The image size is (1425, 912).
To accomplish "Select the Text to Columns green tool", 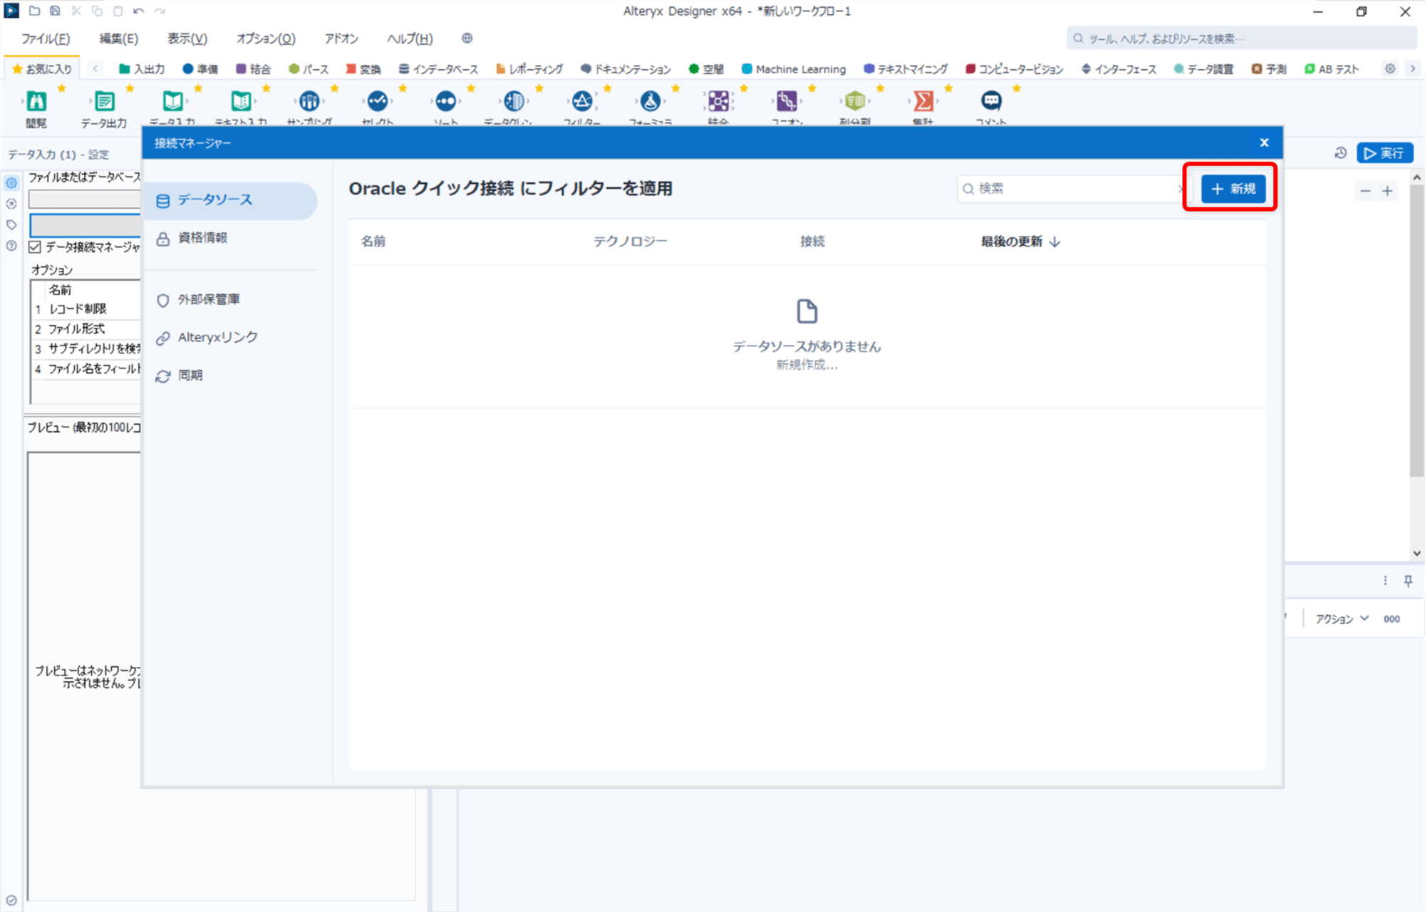I will (x=855, y=101).
